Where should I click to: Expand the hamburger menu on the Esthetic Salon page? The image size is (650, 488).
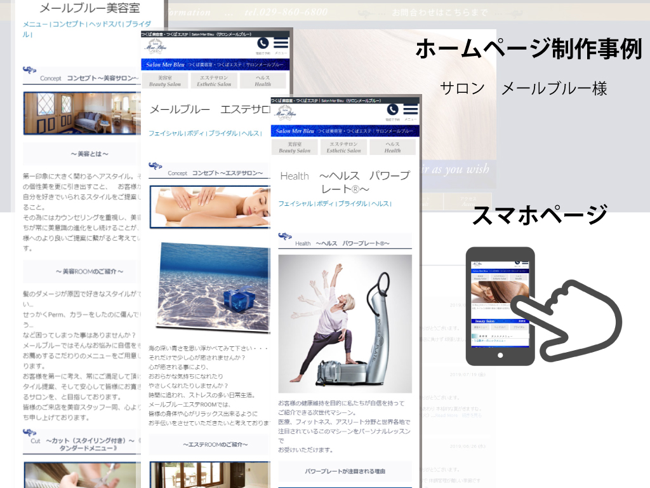(x=281, y=44)
